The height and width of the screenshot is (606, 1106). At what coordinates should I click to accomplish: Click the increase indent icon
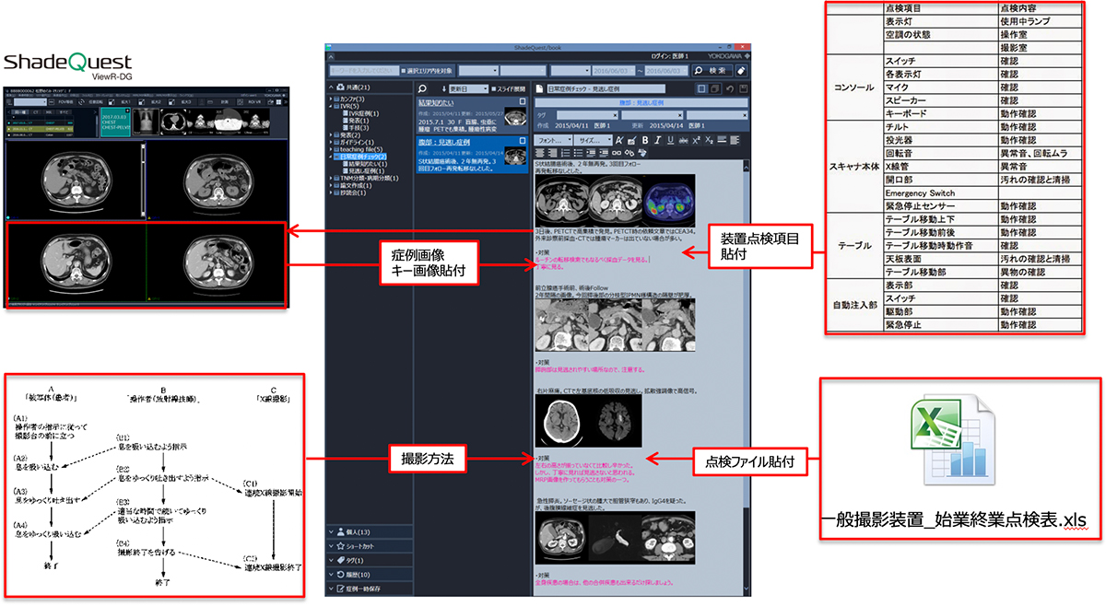[604, 153]
